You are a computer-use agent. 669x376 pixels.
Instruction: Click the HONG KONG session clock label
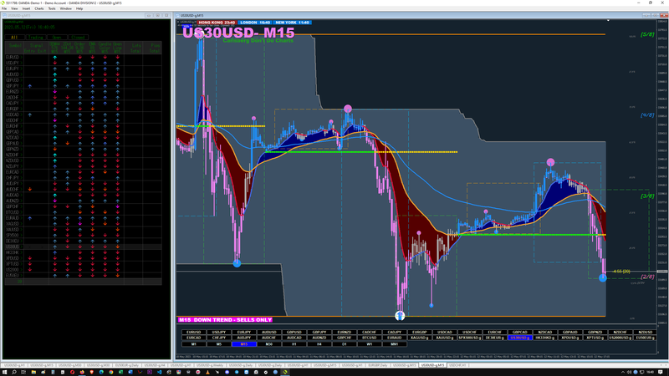tap(217, 23)
